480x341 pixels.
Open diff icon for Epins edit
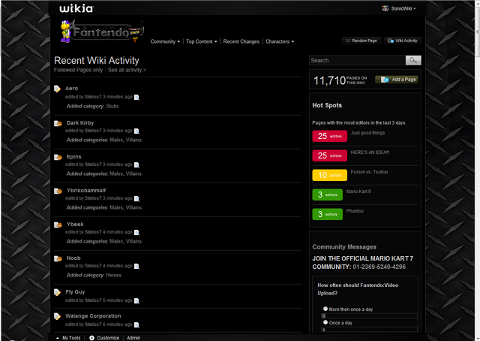coord(136,165)
